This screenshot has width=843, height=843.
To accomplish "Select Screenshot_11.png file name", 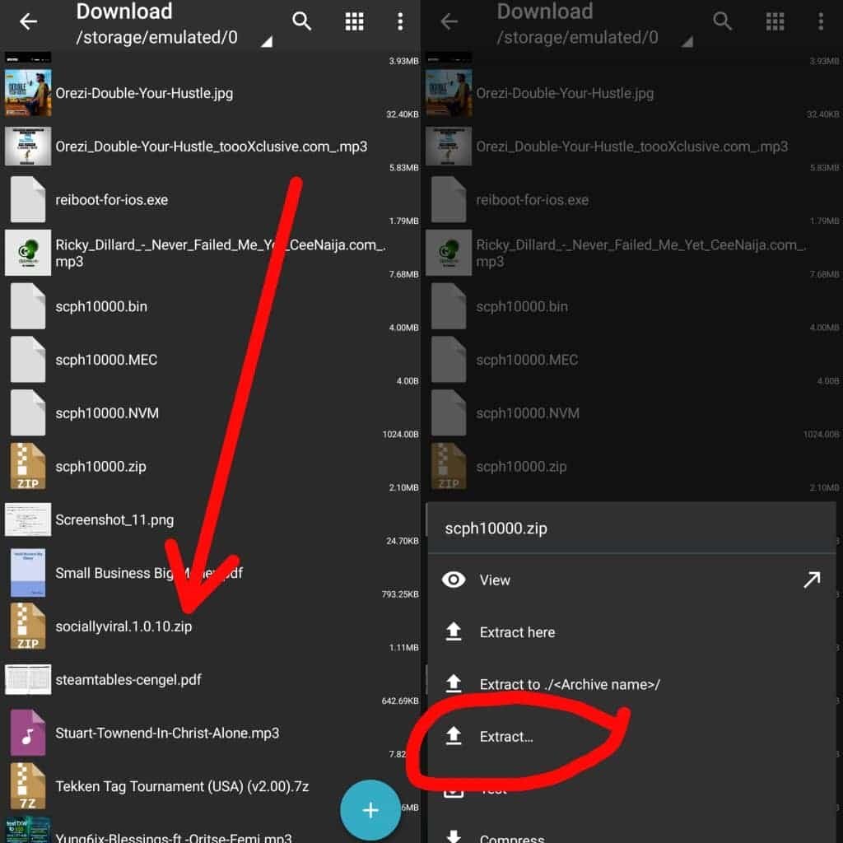I will 114,520.
